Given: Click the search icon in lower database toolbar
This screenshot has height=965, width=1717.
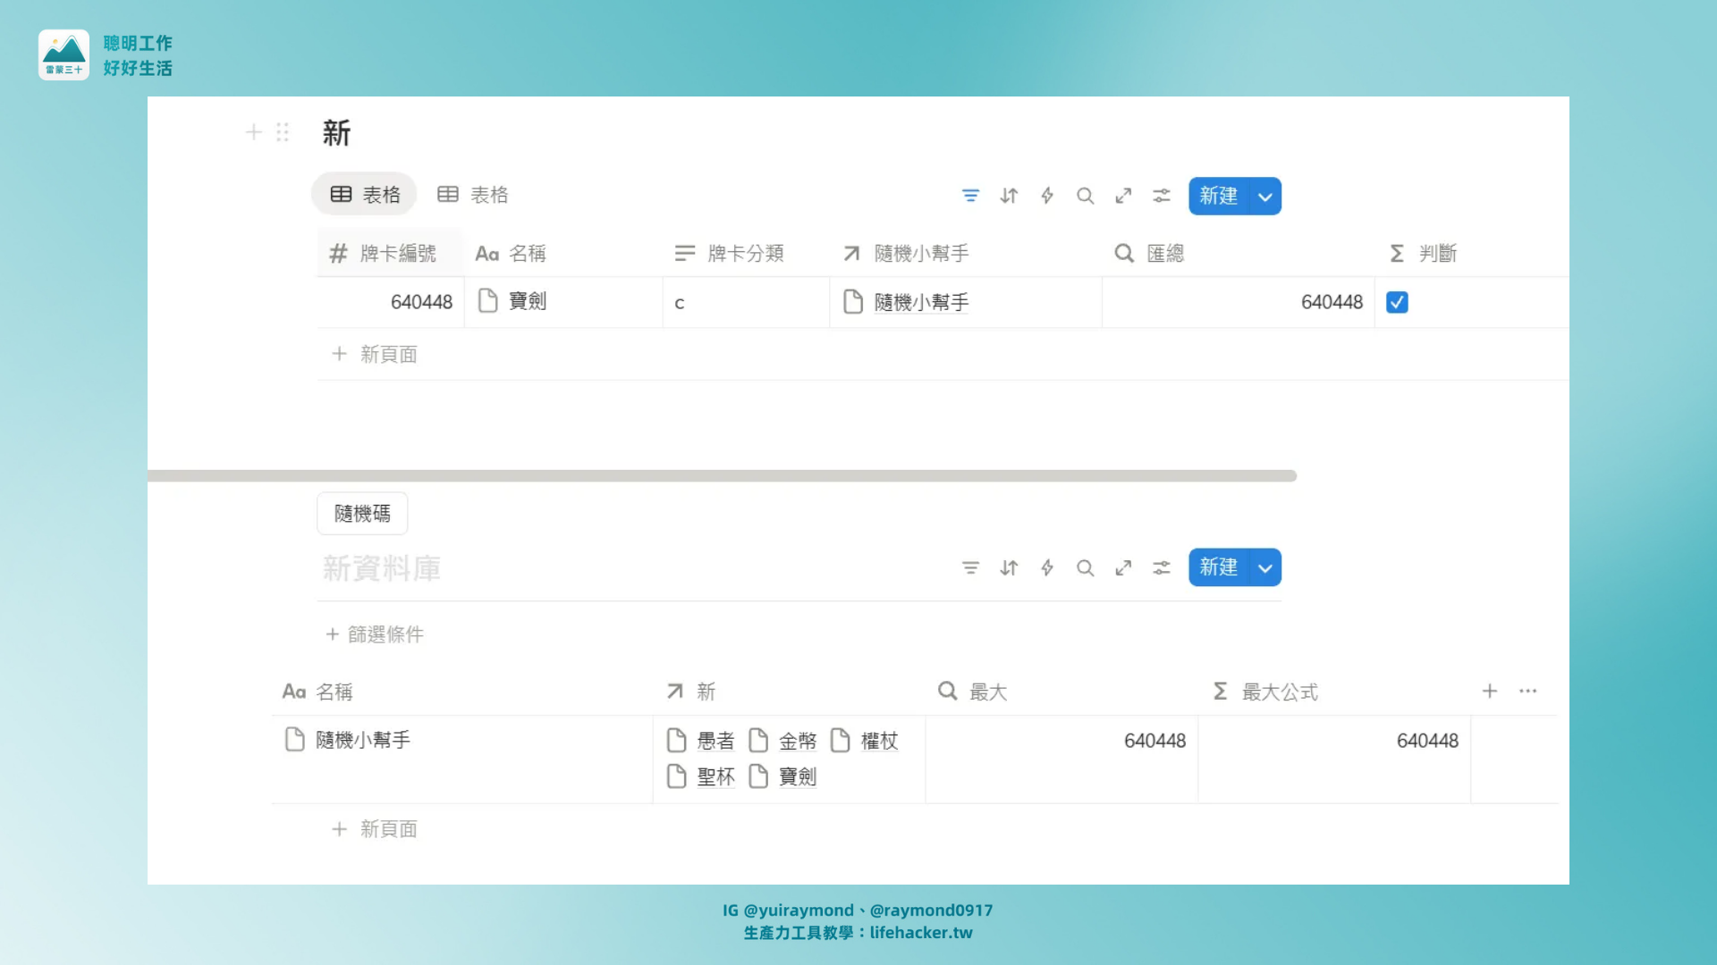Looking at the screenshot, I should point(1085,567).
